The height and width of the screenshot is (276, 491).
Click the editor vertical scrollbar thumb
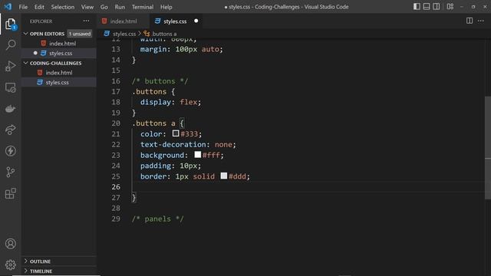click(x=488, y=148)
